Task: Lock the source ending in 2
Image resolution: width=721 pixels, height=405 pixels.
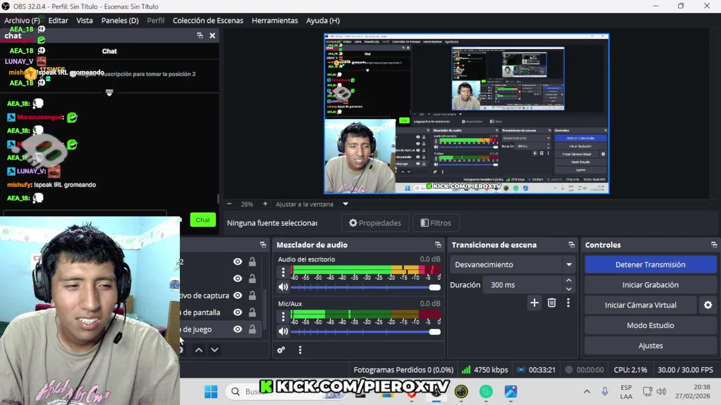Action: point(252,262)
